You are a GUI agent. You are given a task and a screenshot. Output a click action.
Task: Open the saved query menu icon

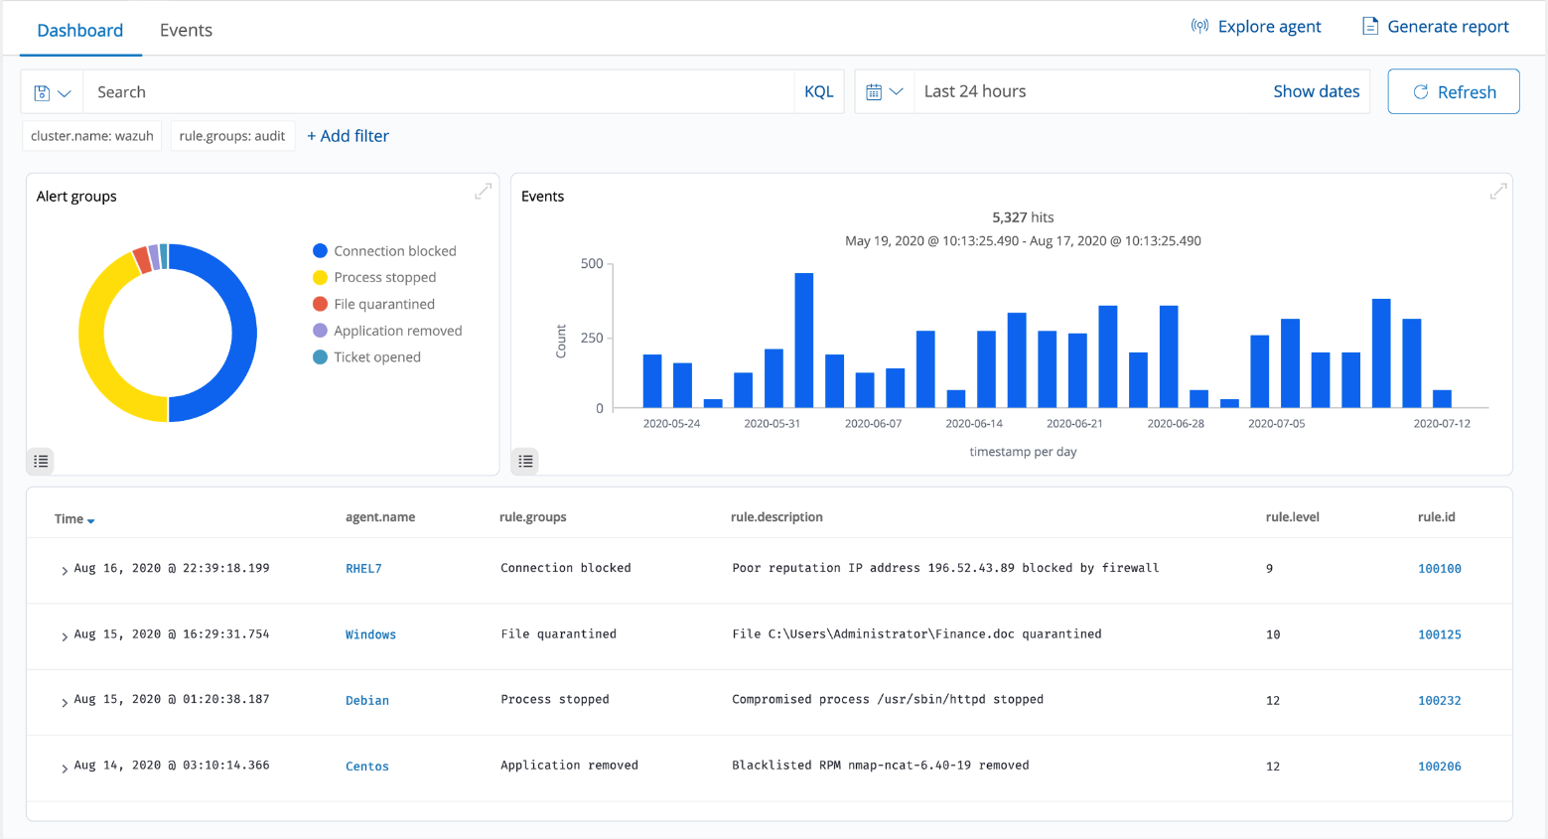[x=52, y=92]
